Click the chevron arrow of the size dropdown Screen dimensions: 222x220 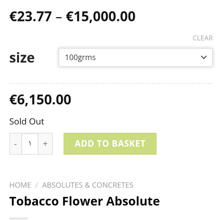click(x=204, y=57)
